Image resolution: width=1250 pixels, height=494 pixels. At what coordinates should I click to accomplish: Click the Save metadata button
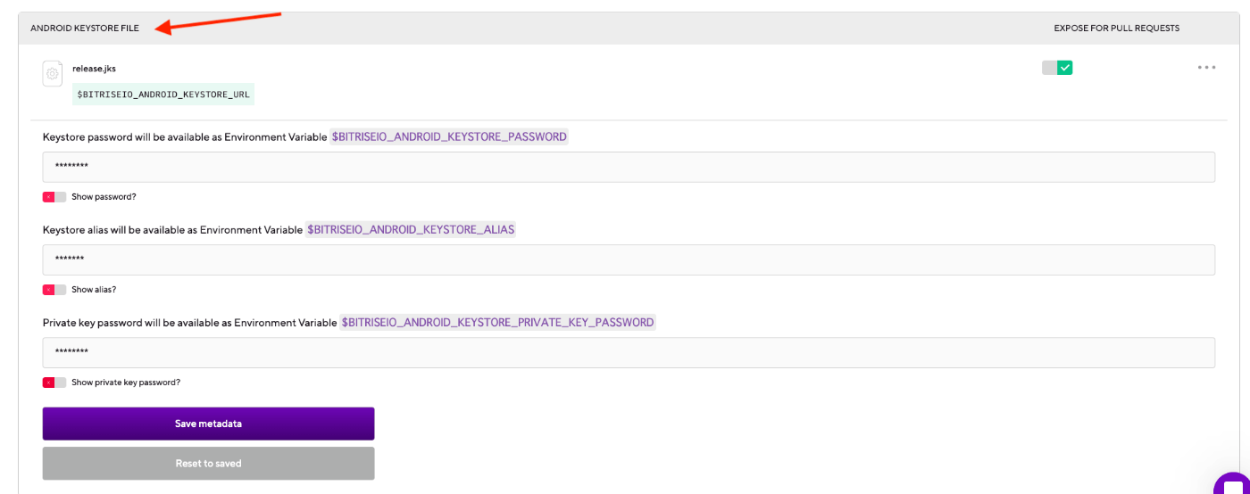click(208, 424)
